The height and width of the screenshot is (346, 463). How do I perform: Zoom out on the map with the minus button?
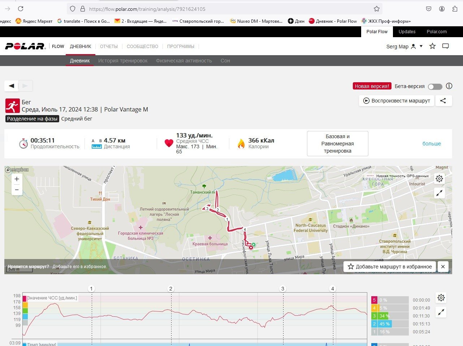tap(17, 190)
